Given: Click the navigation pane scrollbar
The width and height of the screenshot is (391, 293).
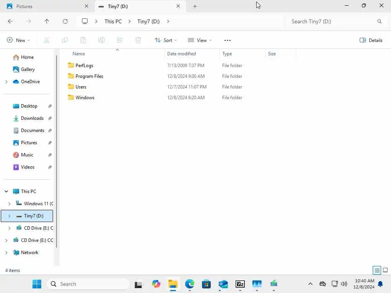Looking at the screenshot, I should pos(57,151).
